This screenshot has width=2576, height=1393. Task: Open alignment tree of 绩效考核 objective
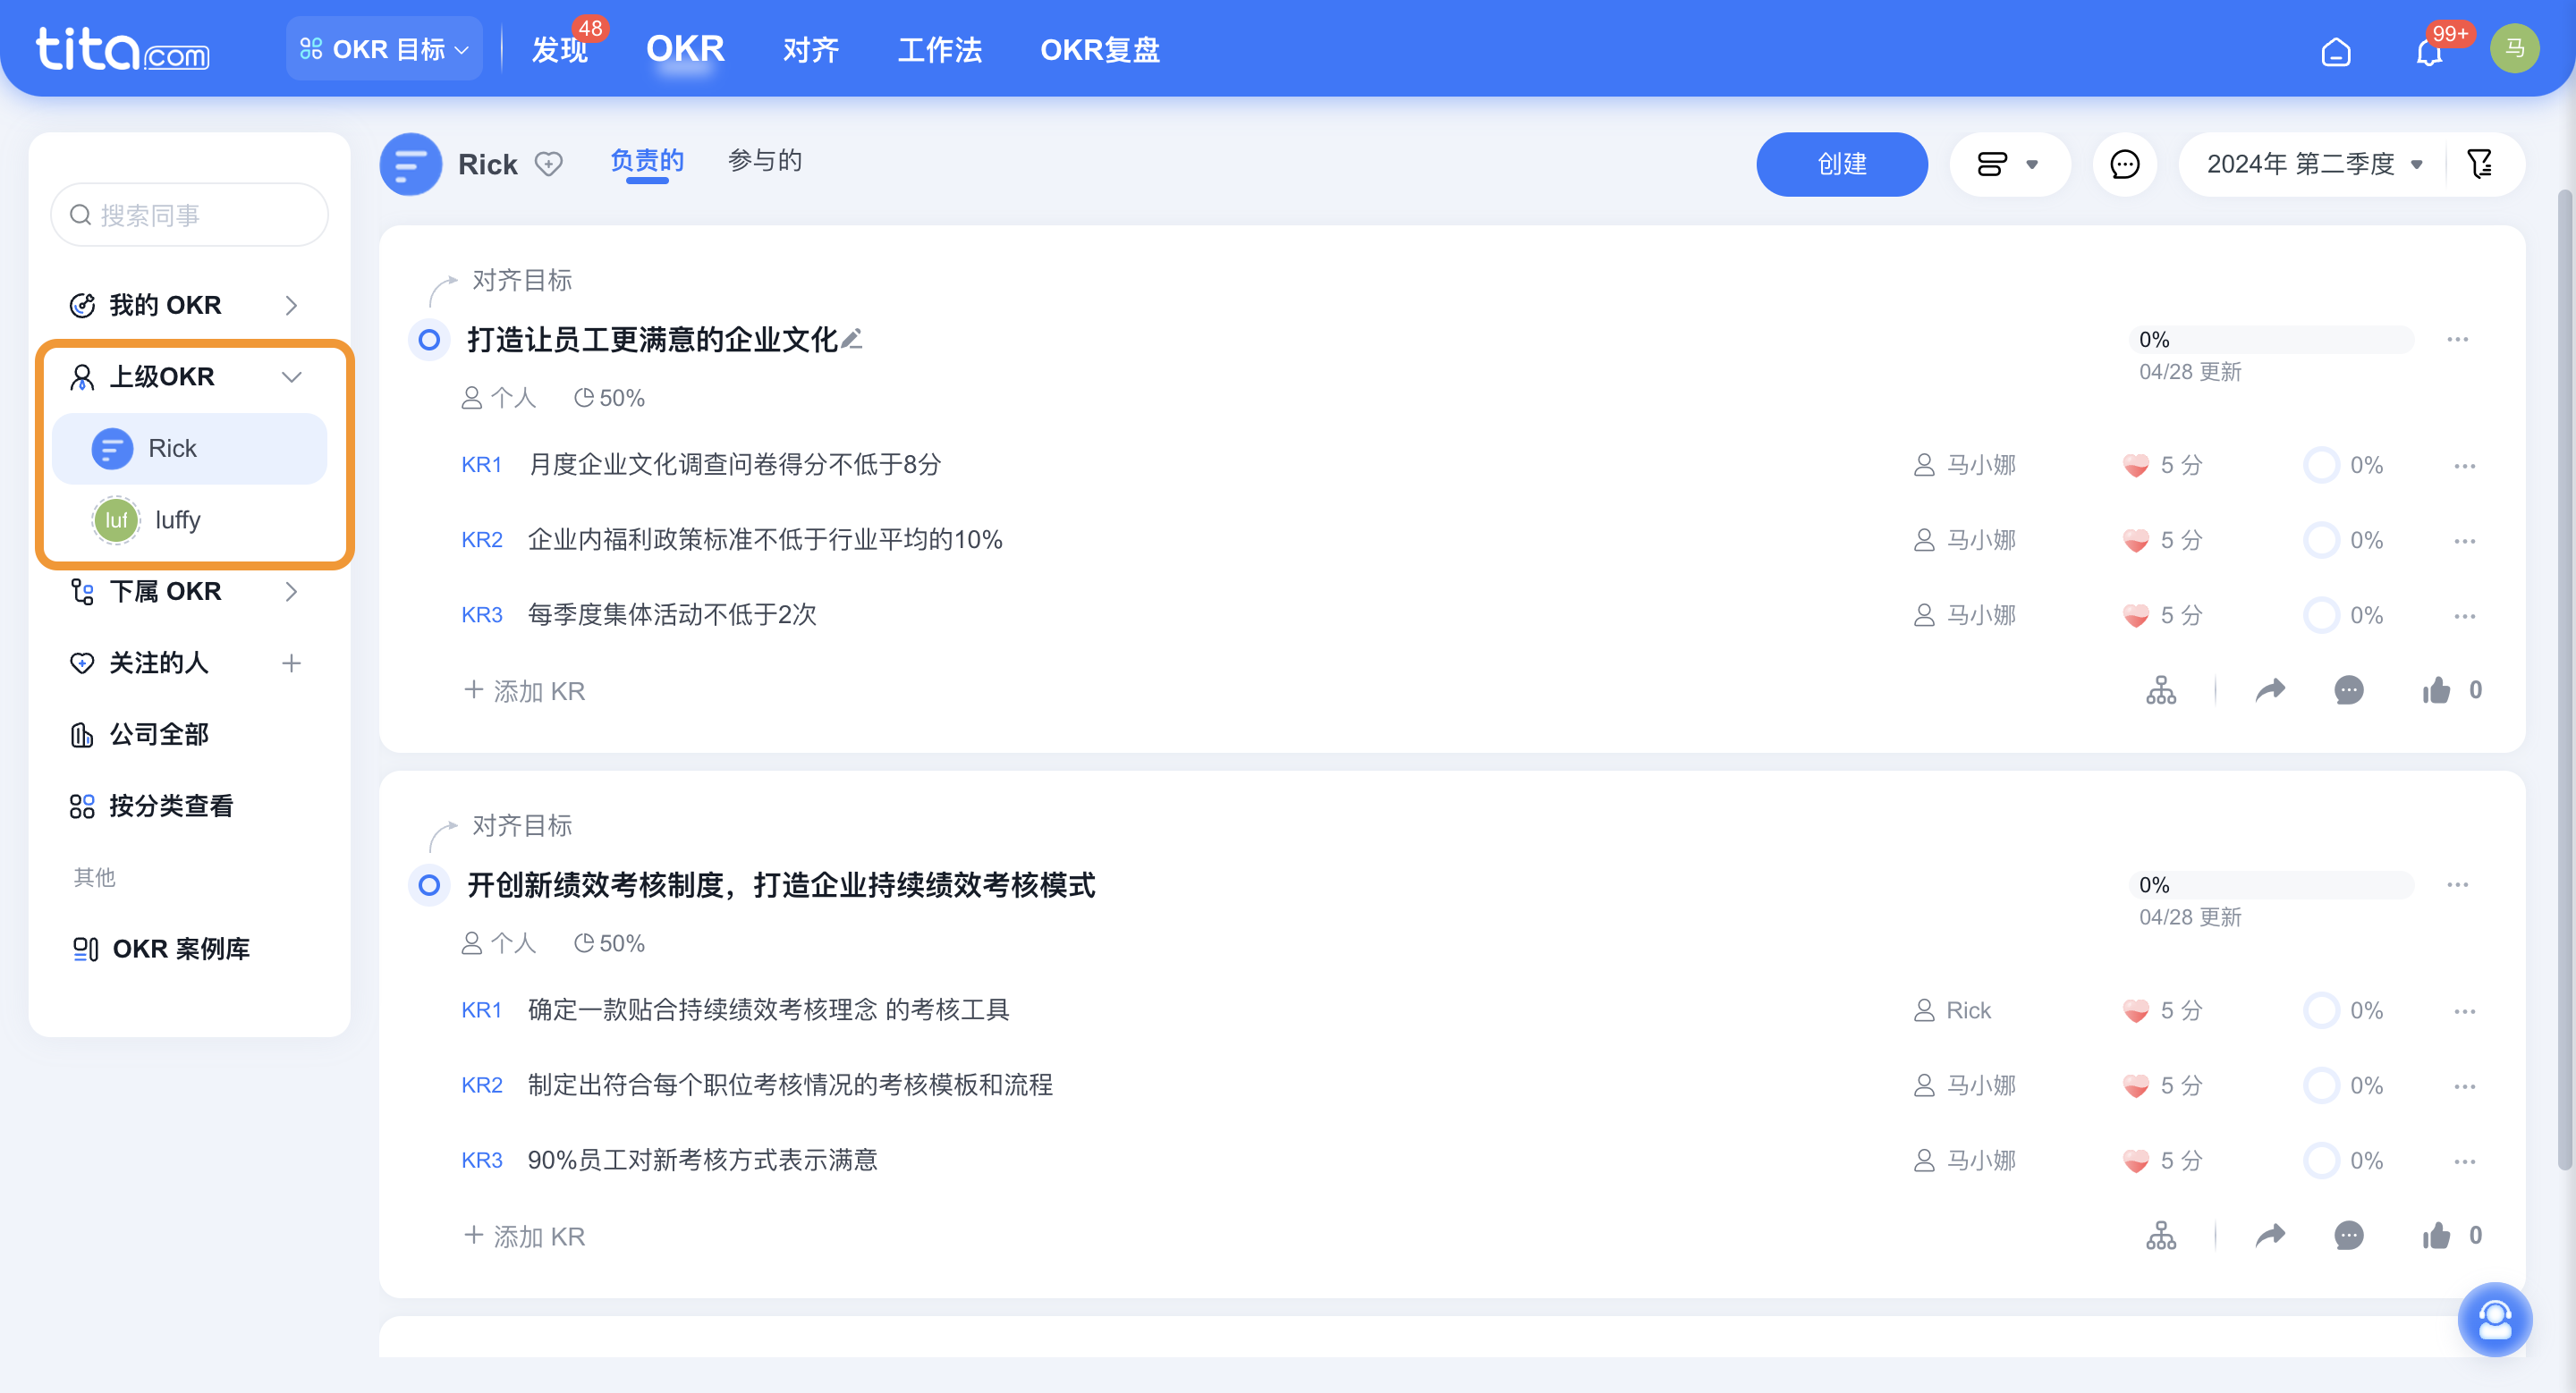click(2160, 1235)
